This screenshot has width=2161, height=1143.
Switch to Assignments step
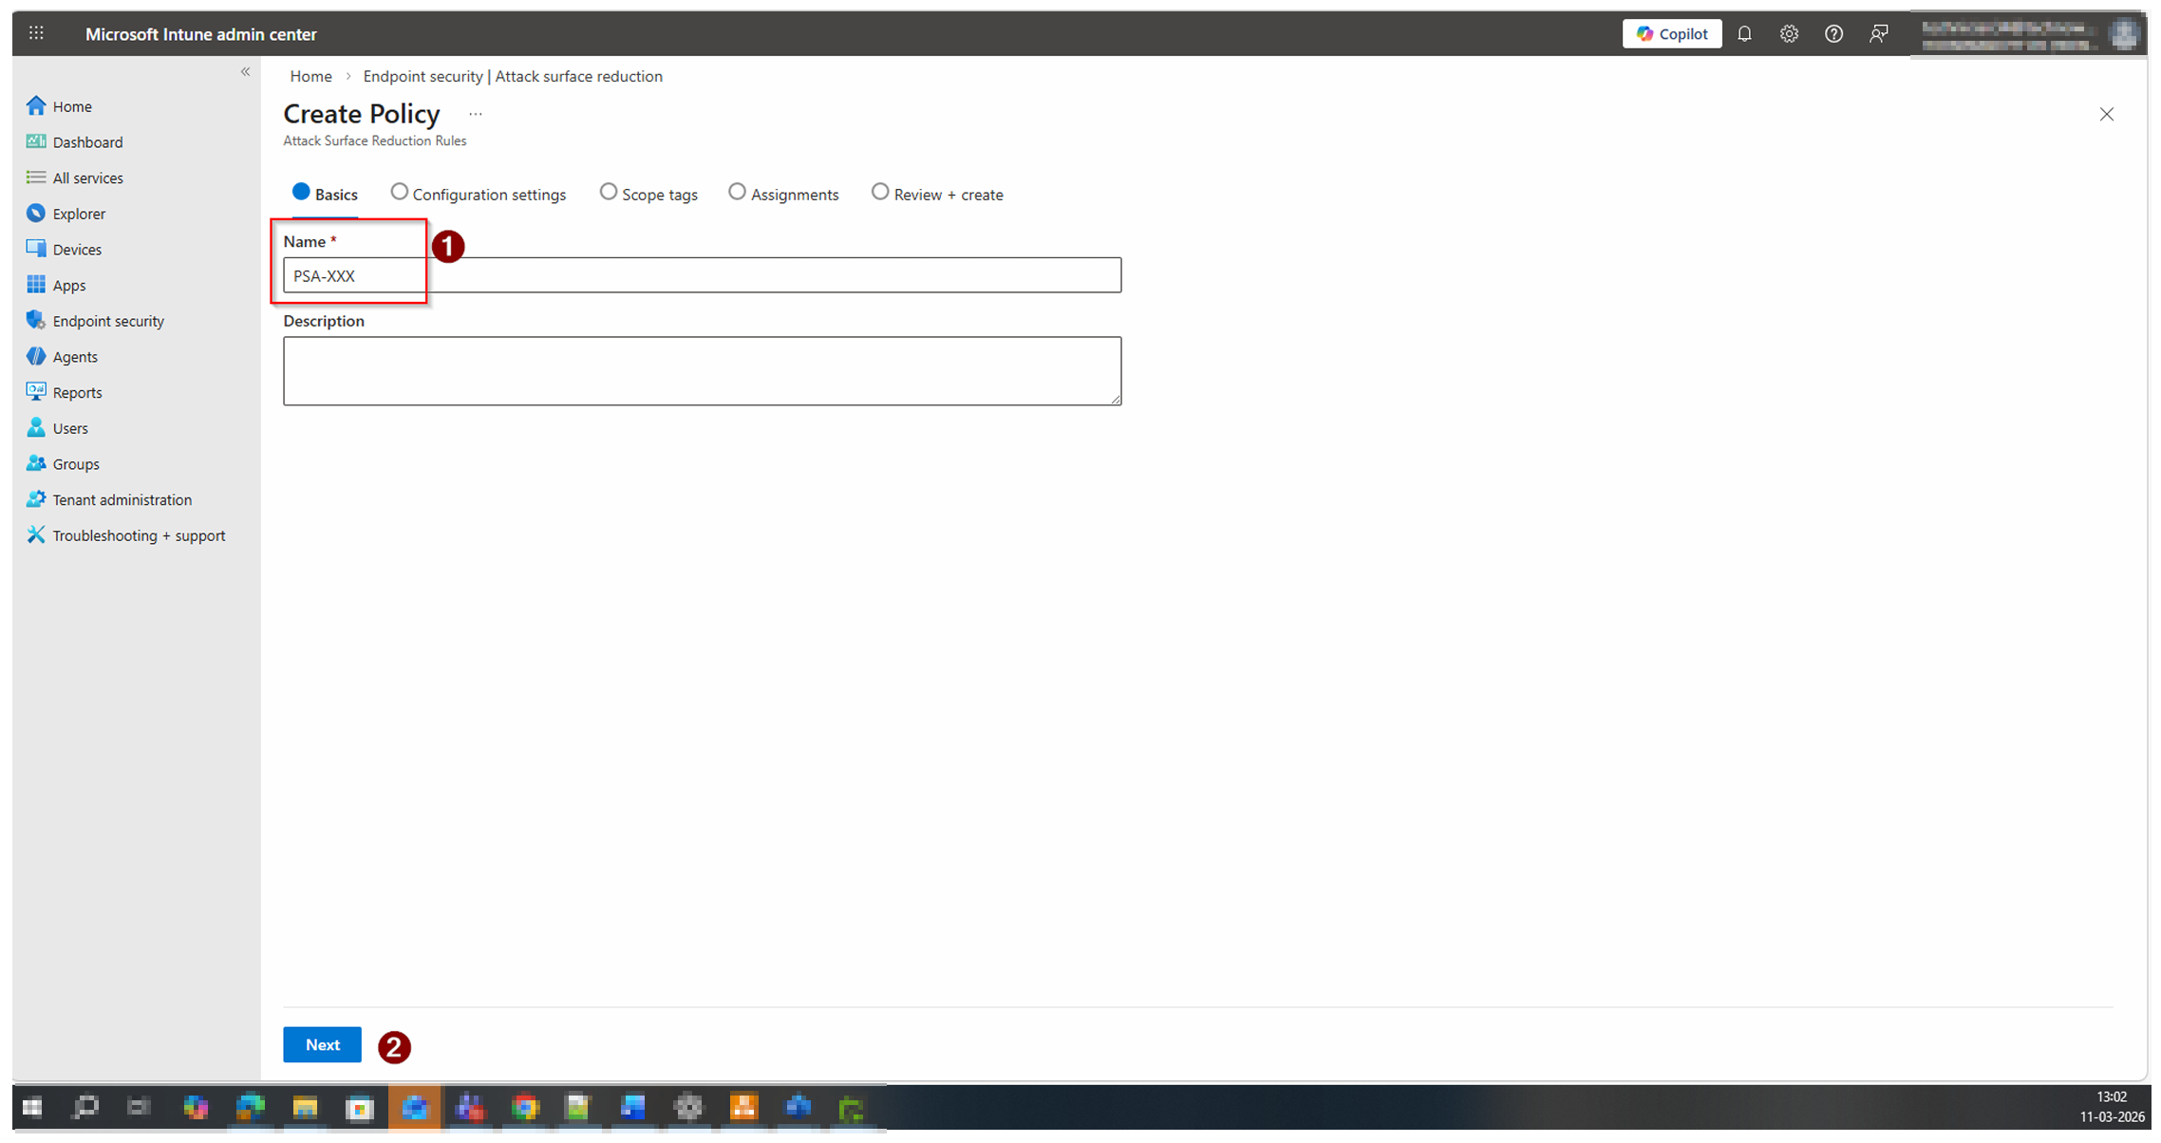[783, 194]
